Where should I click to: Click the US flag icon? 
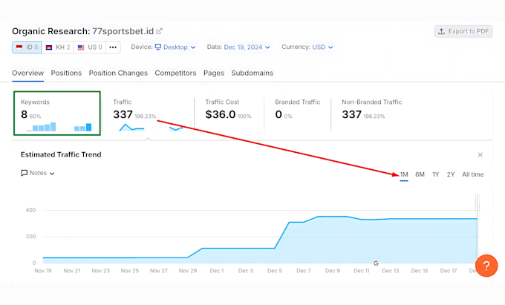coord(81,47)
